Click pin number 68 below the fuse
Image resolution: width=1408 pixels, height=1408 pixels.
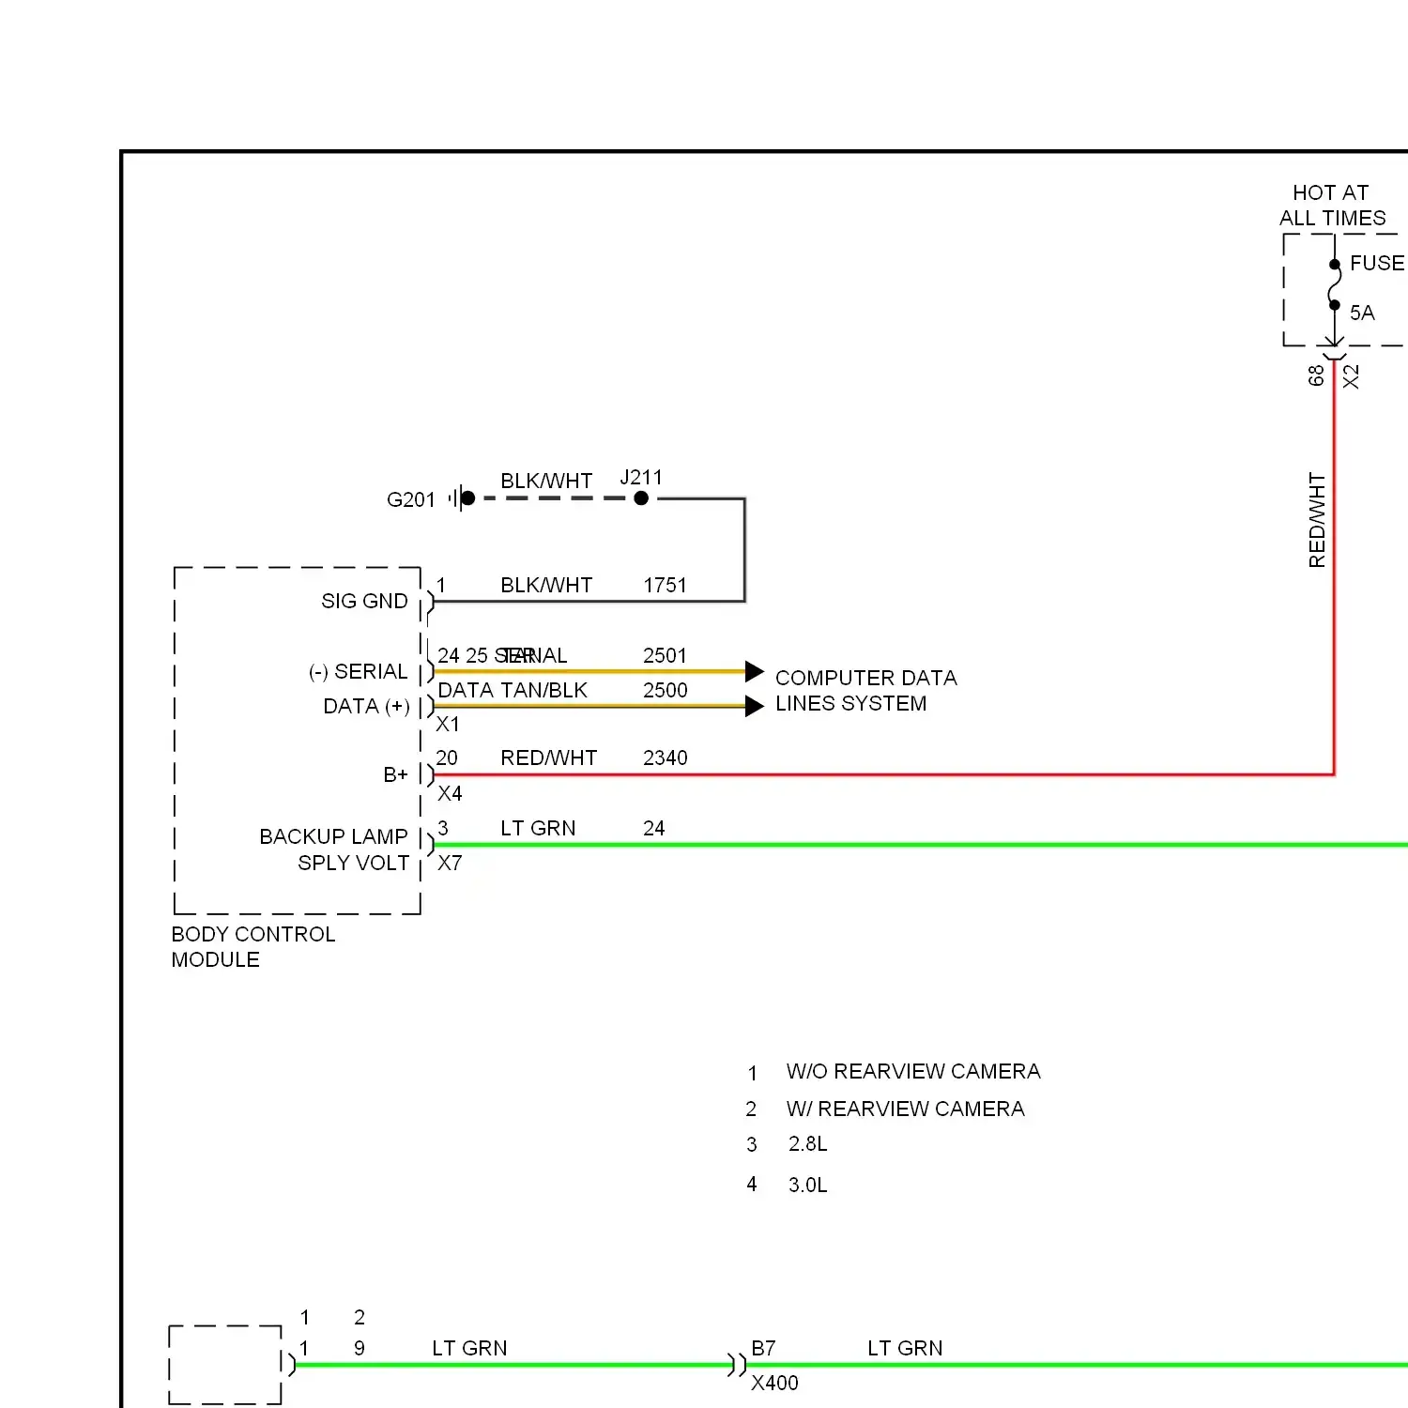(x=1316, y=375)
